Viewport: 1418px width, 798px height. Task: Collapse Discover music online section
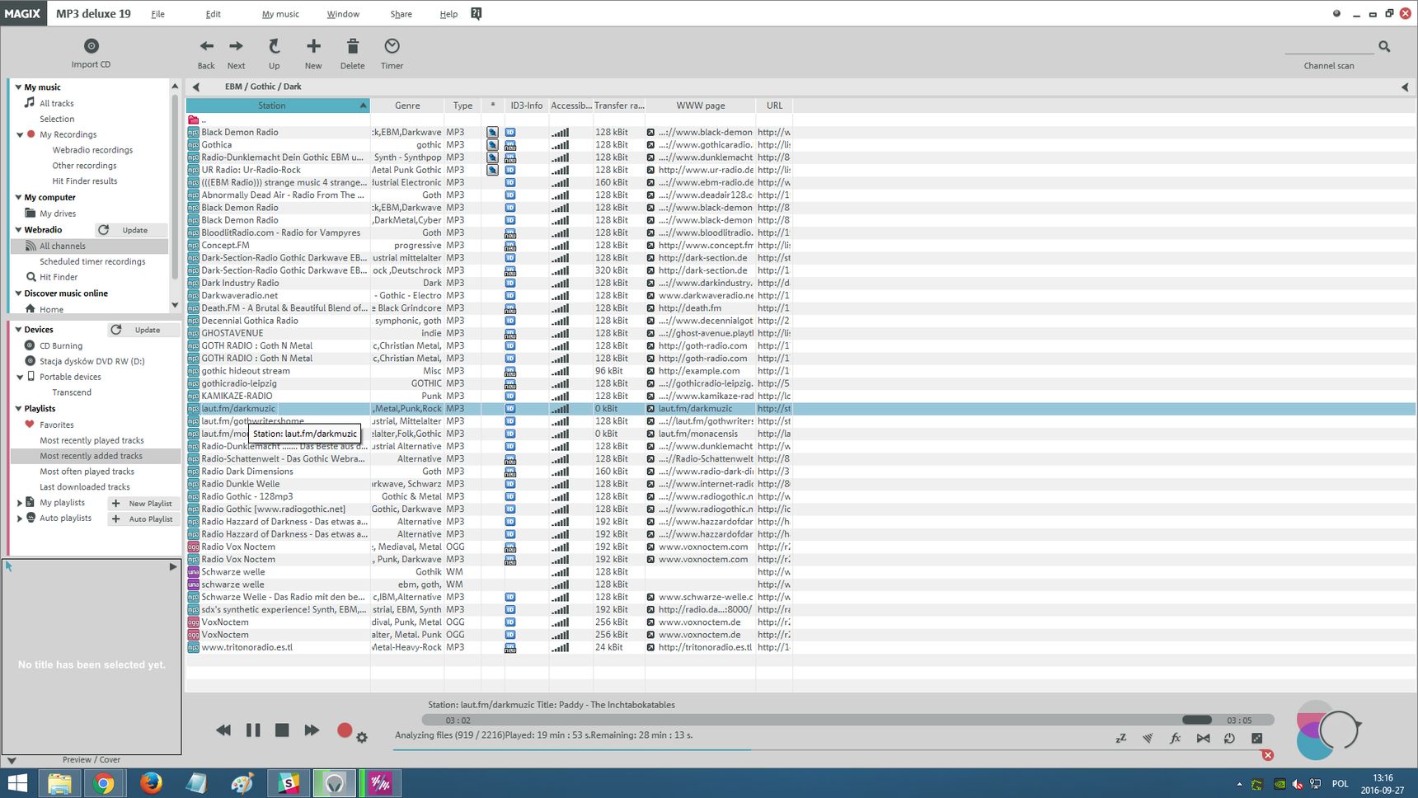(x=18, y=293)
